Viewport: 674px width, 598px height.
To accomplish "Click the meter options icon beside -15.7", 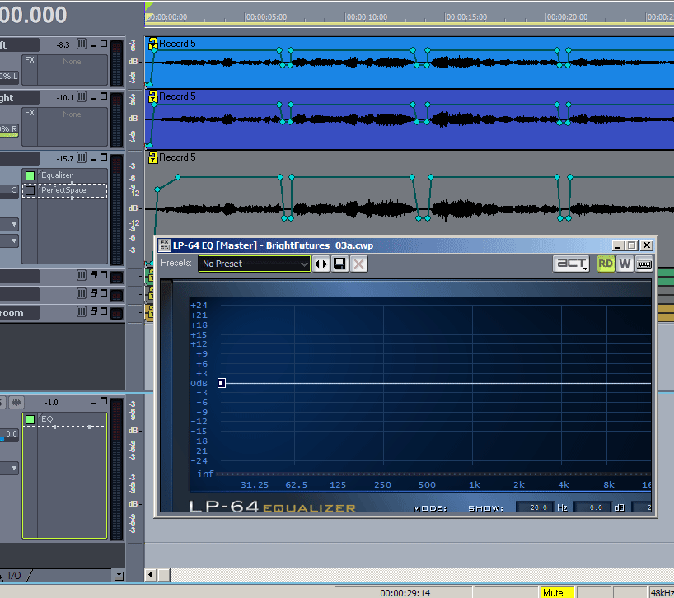I will (x=82, y=158).
